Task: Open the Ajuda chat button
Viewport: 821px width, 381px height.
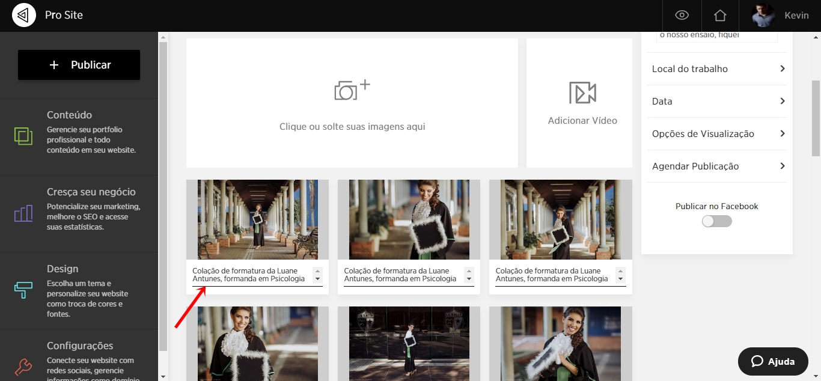Action: 773,361
